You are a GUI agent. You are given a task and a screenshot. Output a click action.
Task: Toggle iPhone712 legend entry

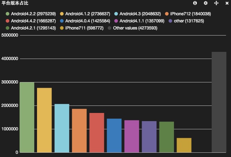[190, 14]
